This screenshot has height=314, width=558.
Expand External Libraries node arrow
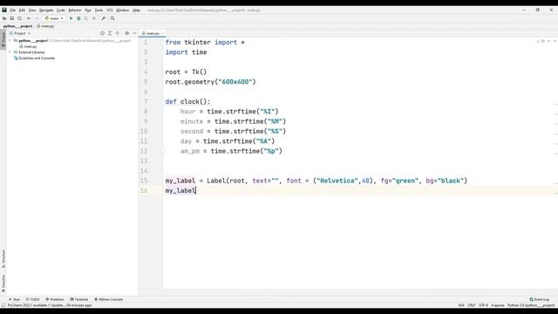[x=10, y=52]
